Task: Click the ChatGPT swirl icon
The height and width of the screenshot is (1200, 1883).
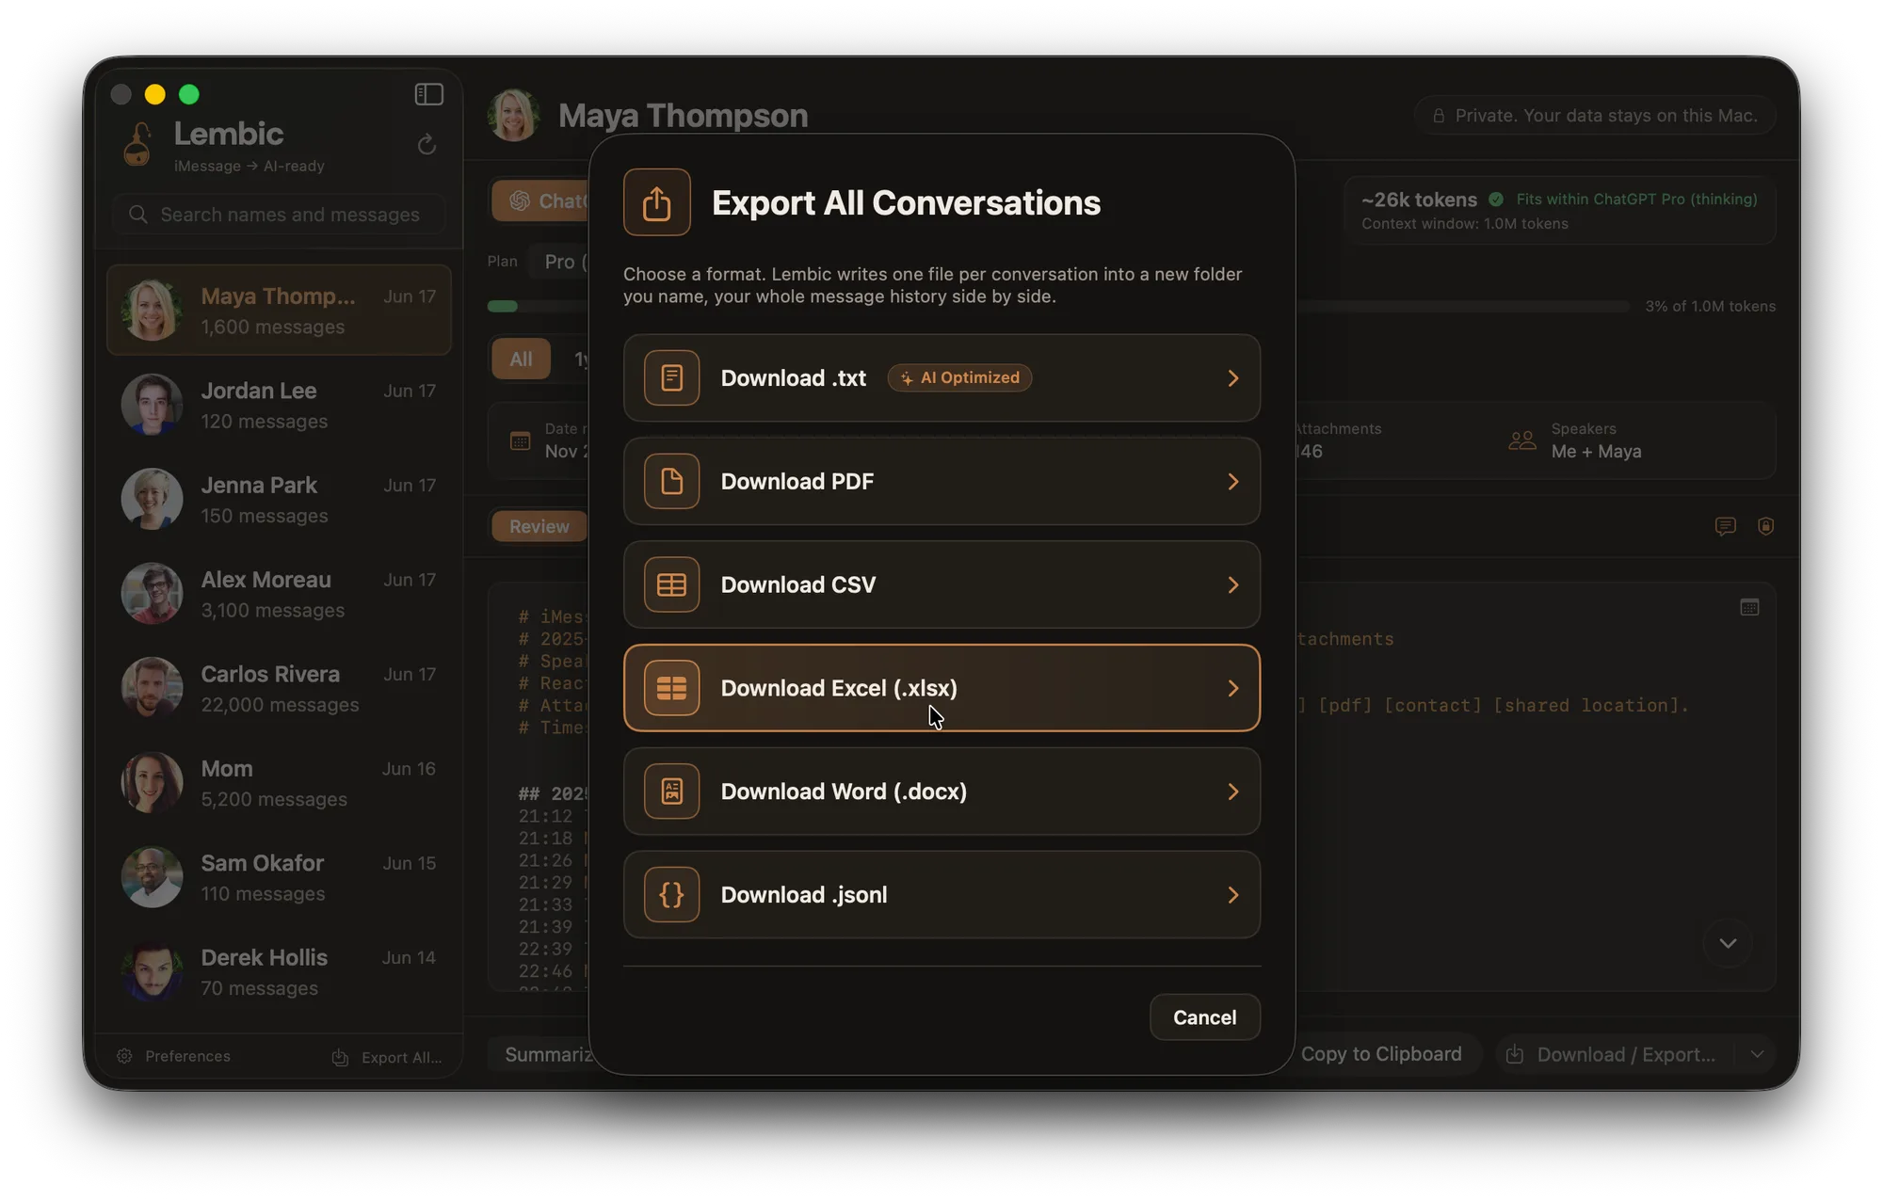Action: pos(520,200)
